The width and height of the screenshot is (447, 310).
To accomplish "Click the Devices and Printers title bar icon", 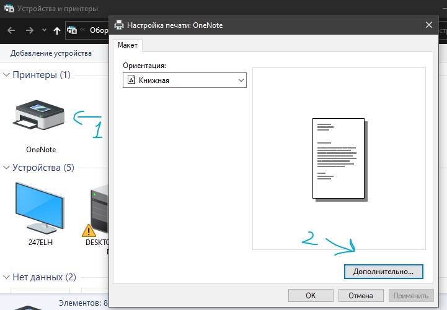I will [x=9, y=9].
